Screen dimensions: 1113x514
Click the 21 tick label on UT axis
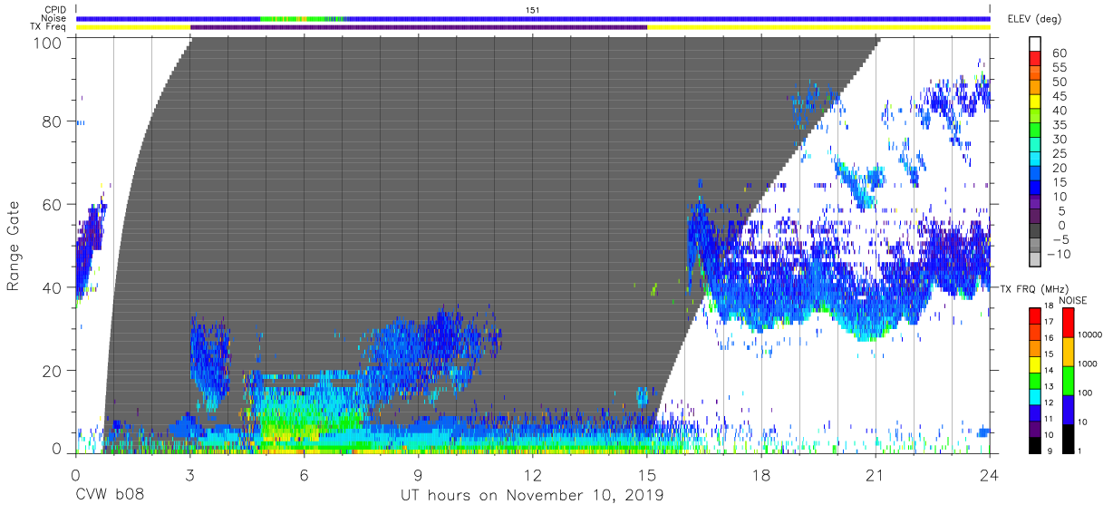(x=876, y=474)
